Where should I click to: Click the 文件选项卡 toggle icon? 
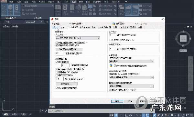coord(128,10)
